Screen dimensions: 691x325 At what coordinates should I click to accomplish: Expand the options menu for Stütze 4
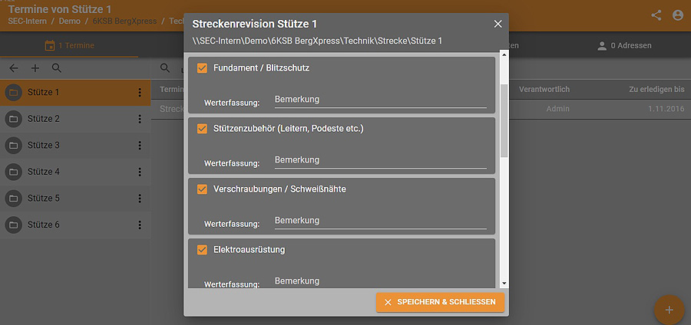(140, 172)
